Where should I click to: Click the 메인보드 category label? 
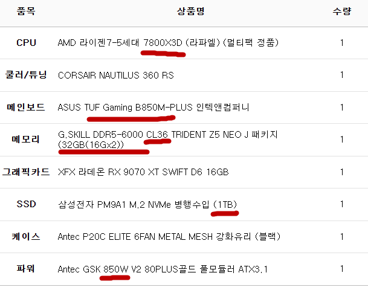click(26, 108)
